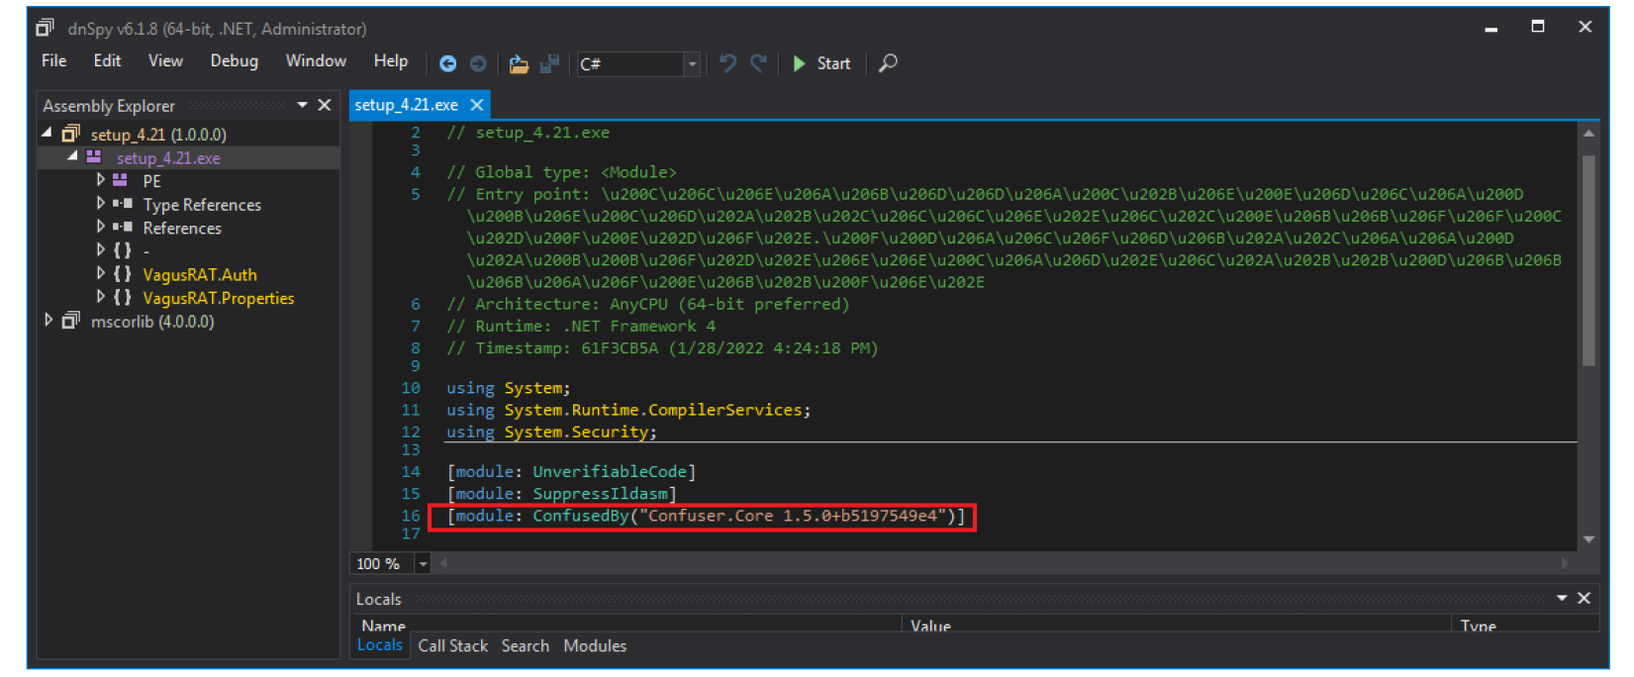
Task: Click the "using System.Security;" line
Action: point(551,432)
